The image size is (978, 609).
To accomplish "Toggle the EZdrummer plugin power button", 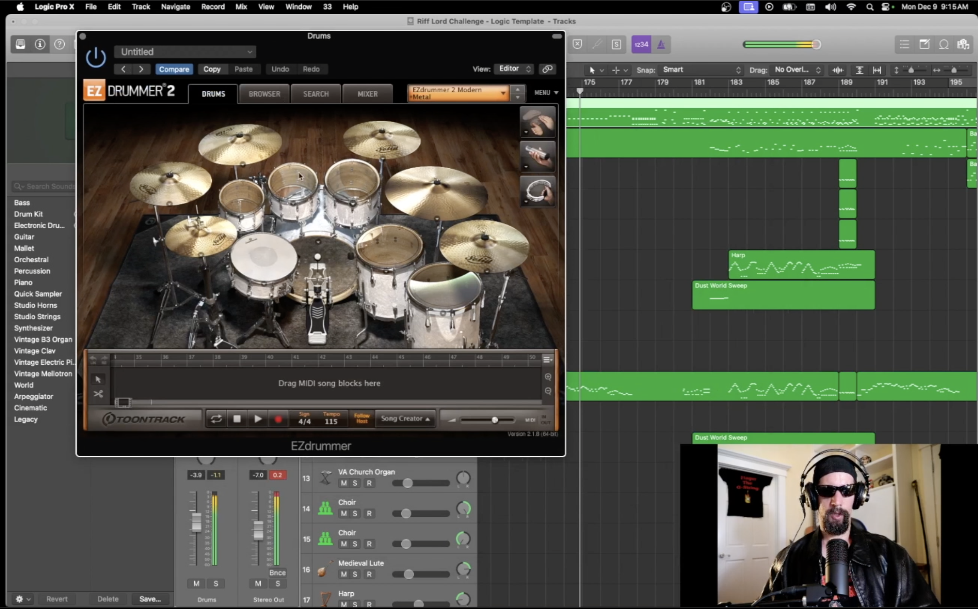I will [x=96, y=57].
